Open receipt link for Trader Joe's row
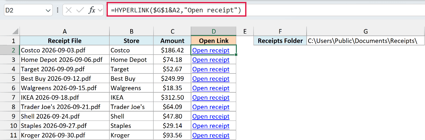This screenshot has width=425, height=140. [211, 107]
